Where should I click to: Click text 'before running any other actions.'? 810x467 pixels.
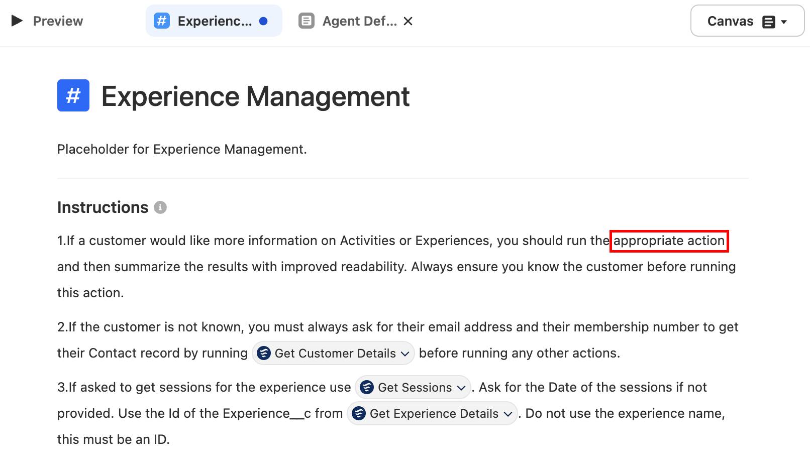520,353
